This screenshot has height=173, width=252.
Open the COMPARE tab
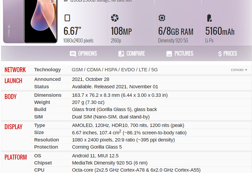[x=131, y=54]
